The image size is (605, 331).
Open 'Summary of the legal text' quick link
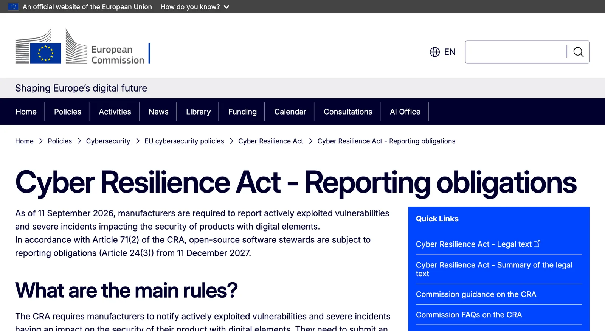[494, 269]
